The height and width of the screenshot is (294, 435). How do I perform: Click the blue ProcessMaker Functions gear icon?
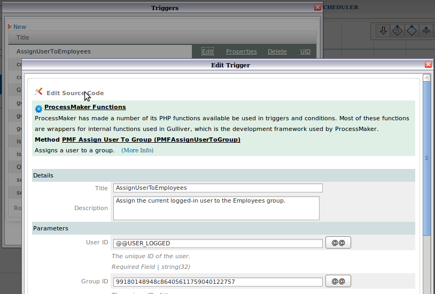coord(38,109)
